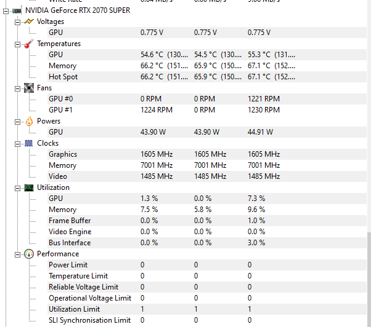371x327 pixels.
Task: Collapse the Voltages group
Action: [17, 22]
